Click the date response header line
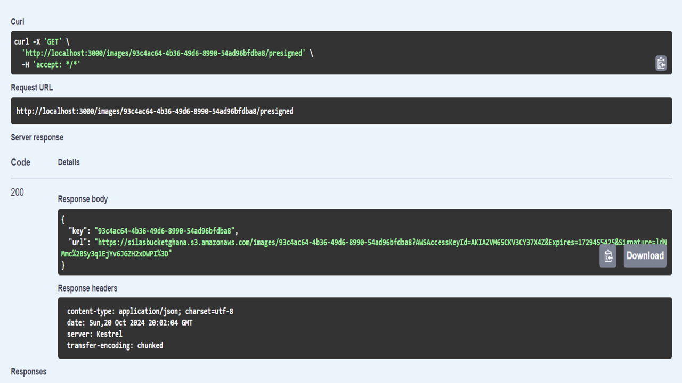 [130, 323]
